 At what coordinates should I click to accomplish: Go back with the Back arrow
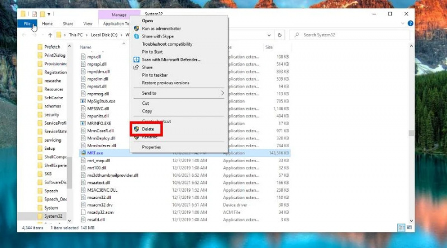point(24,35)
